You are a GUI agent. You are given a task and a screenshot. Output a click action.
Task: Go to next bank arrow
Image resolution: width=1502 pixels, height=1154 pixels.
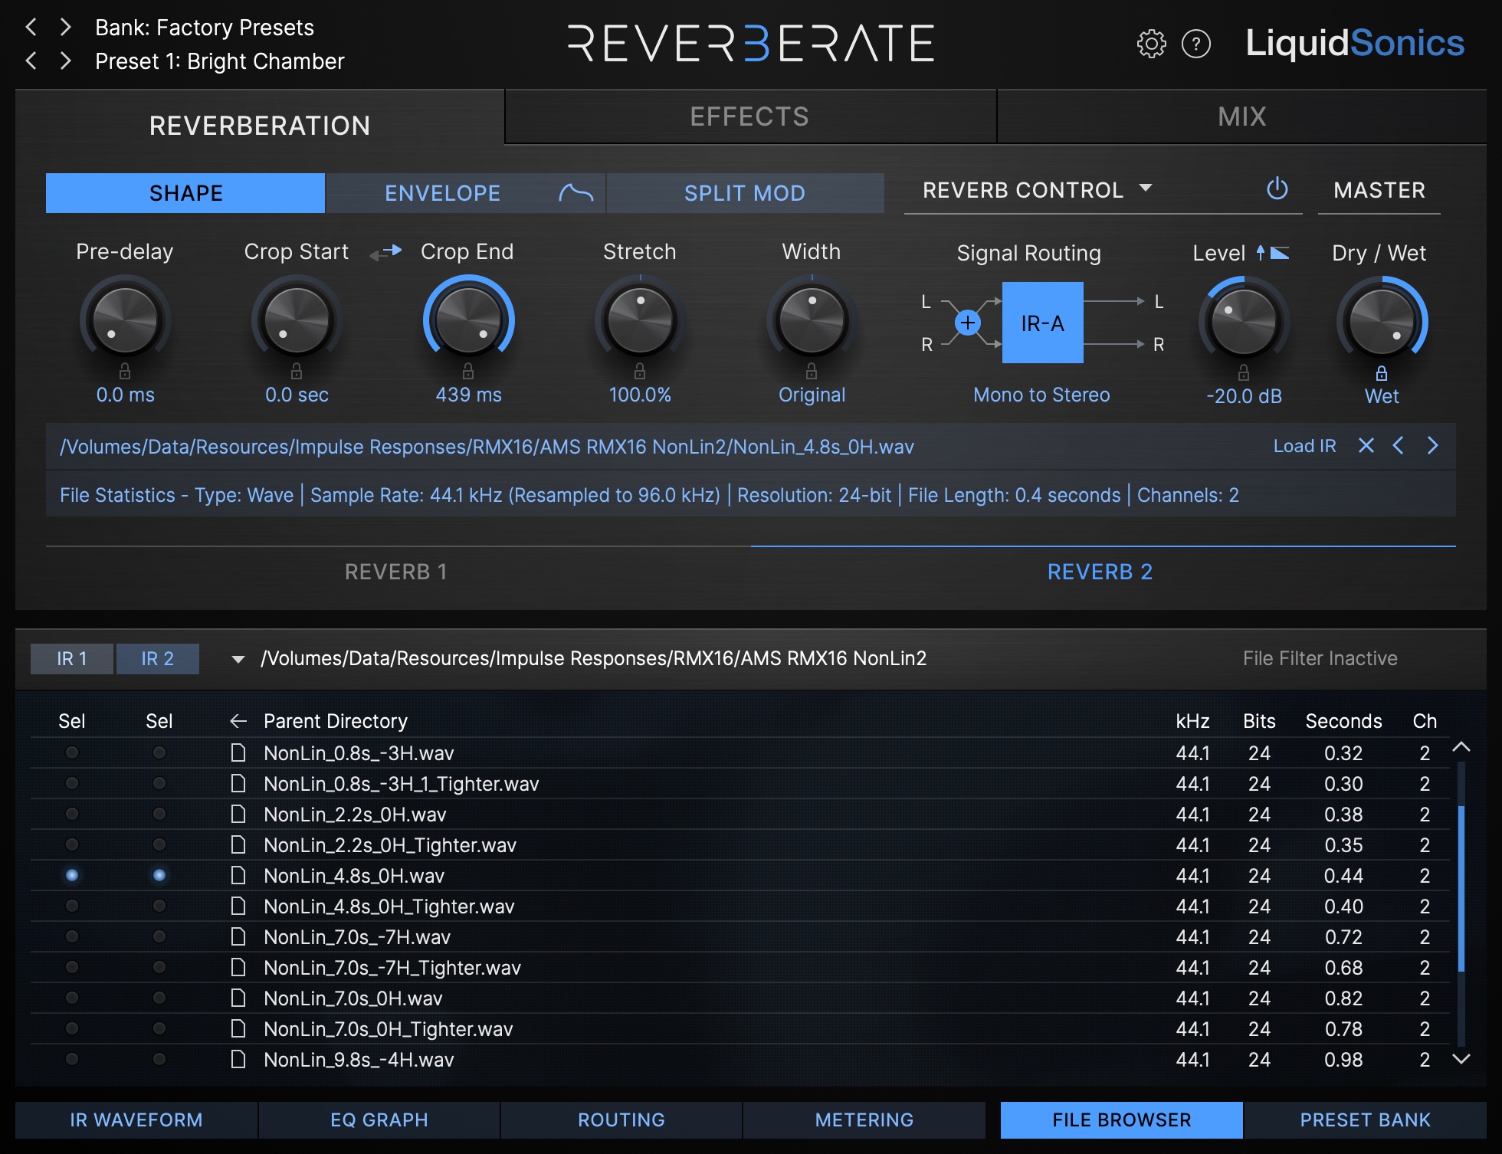point(66,27)
